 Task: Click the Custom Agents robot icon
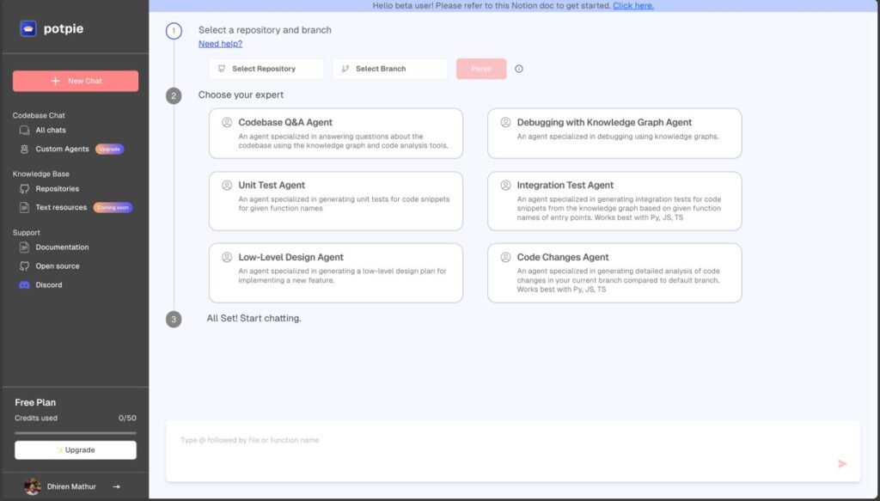24,150
